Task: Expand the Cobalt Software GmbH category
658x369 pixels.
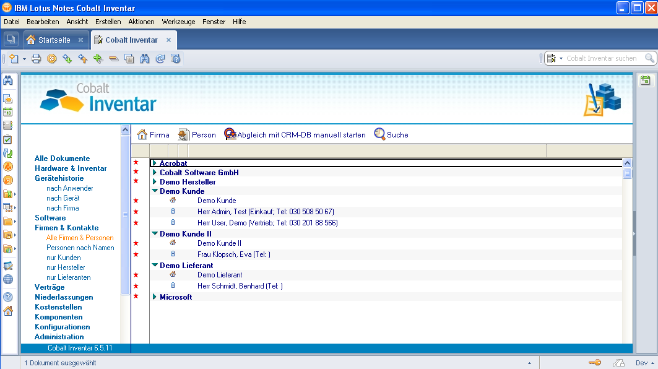Action: coord(154,173)
